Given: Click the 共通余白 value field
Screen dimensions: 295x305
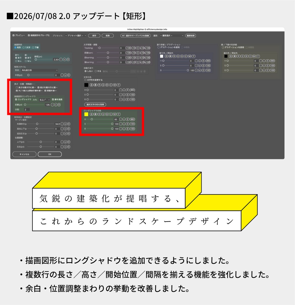Looking at the screenshot, I should click(x=57, y=124).
